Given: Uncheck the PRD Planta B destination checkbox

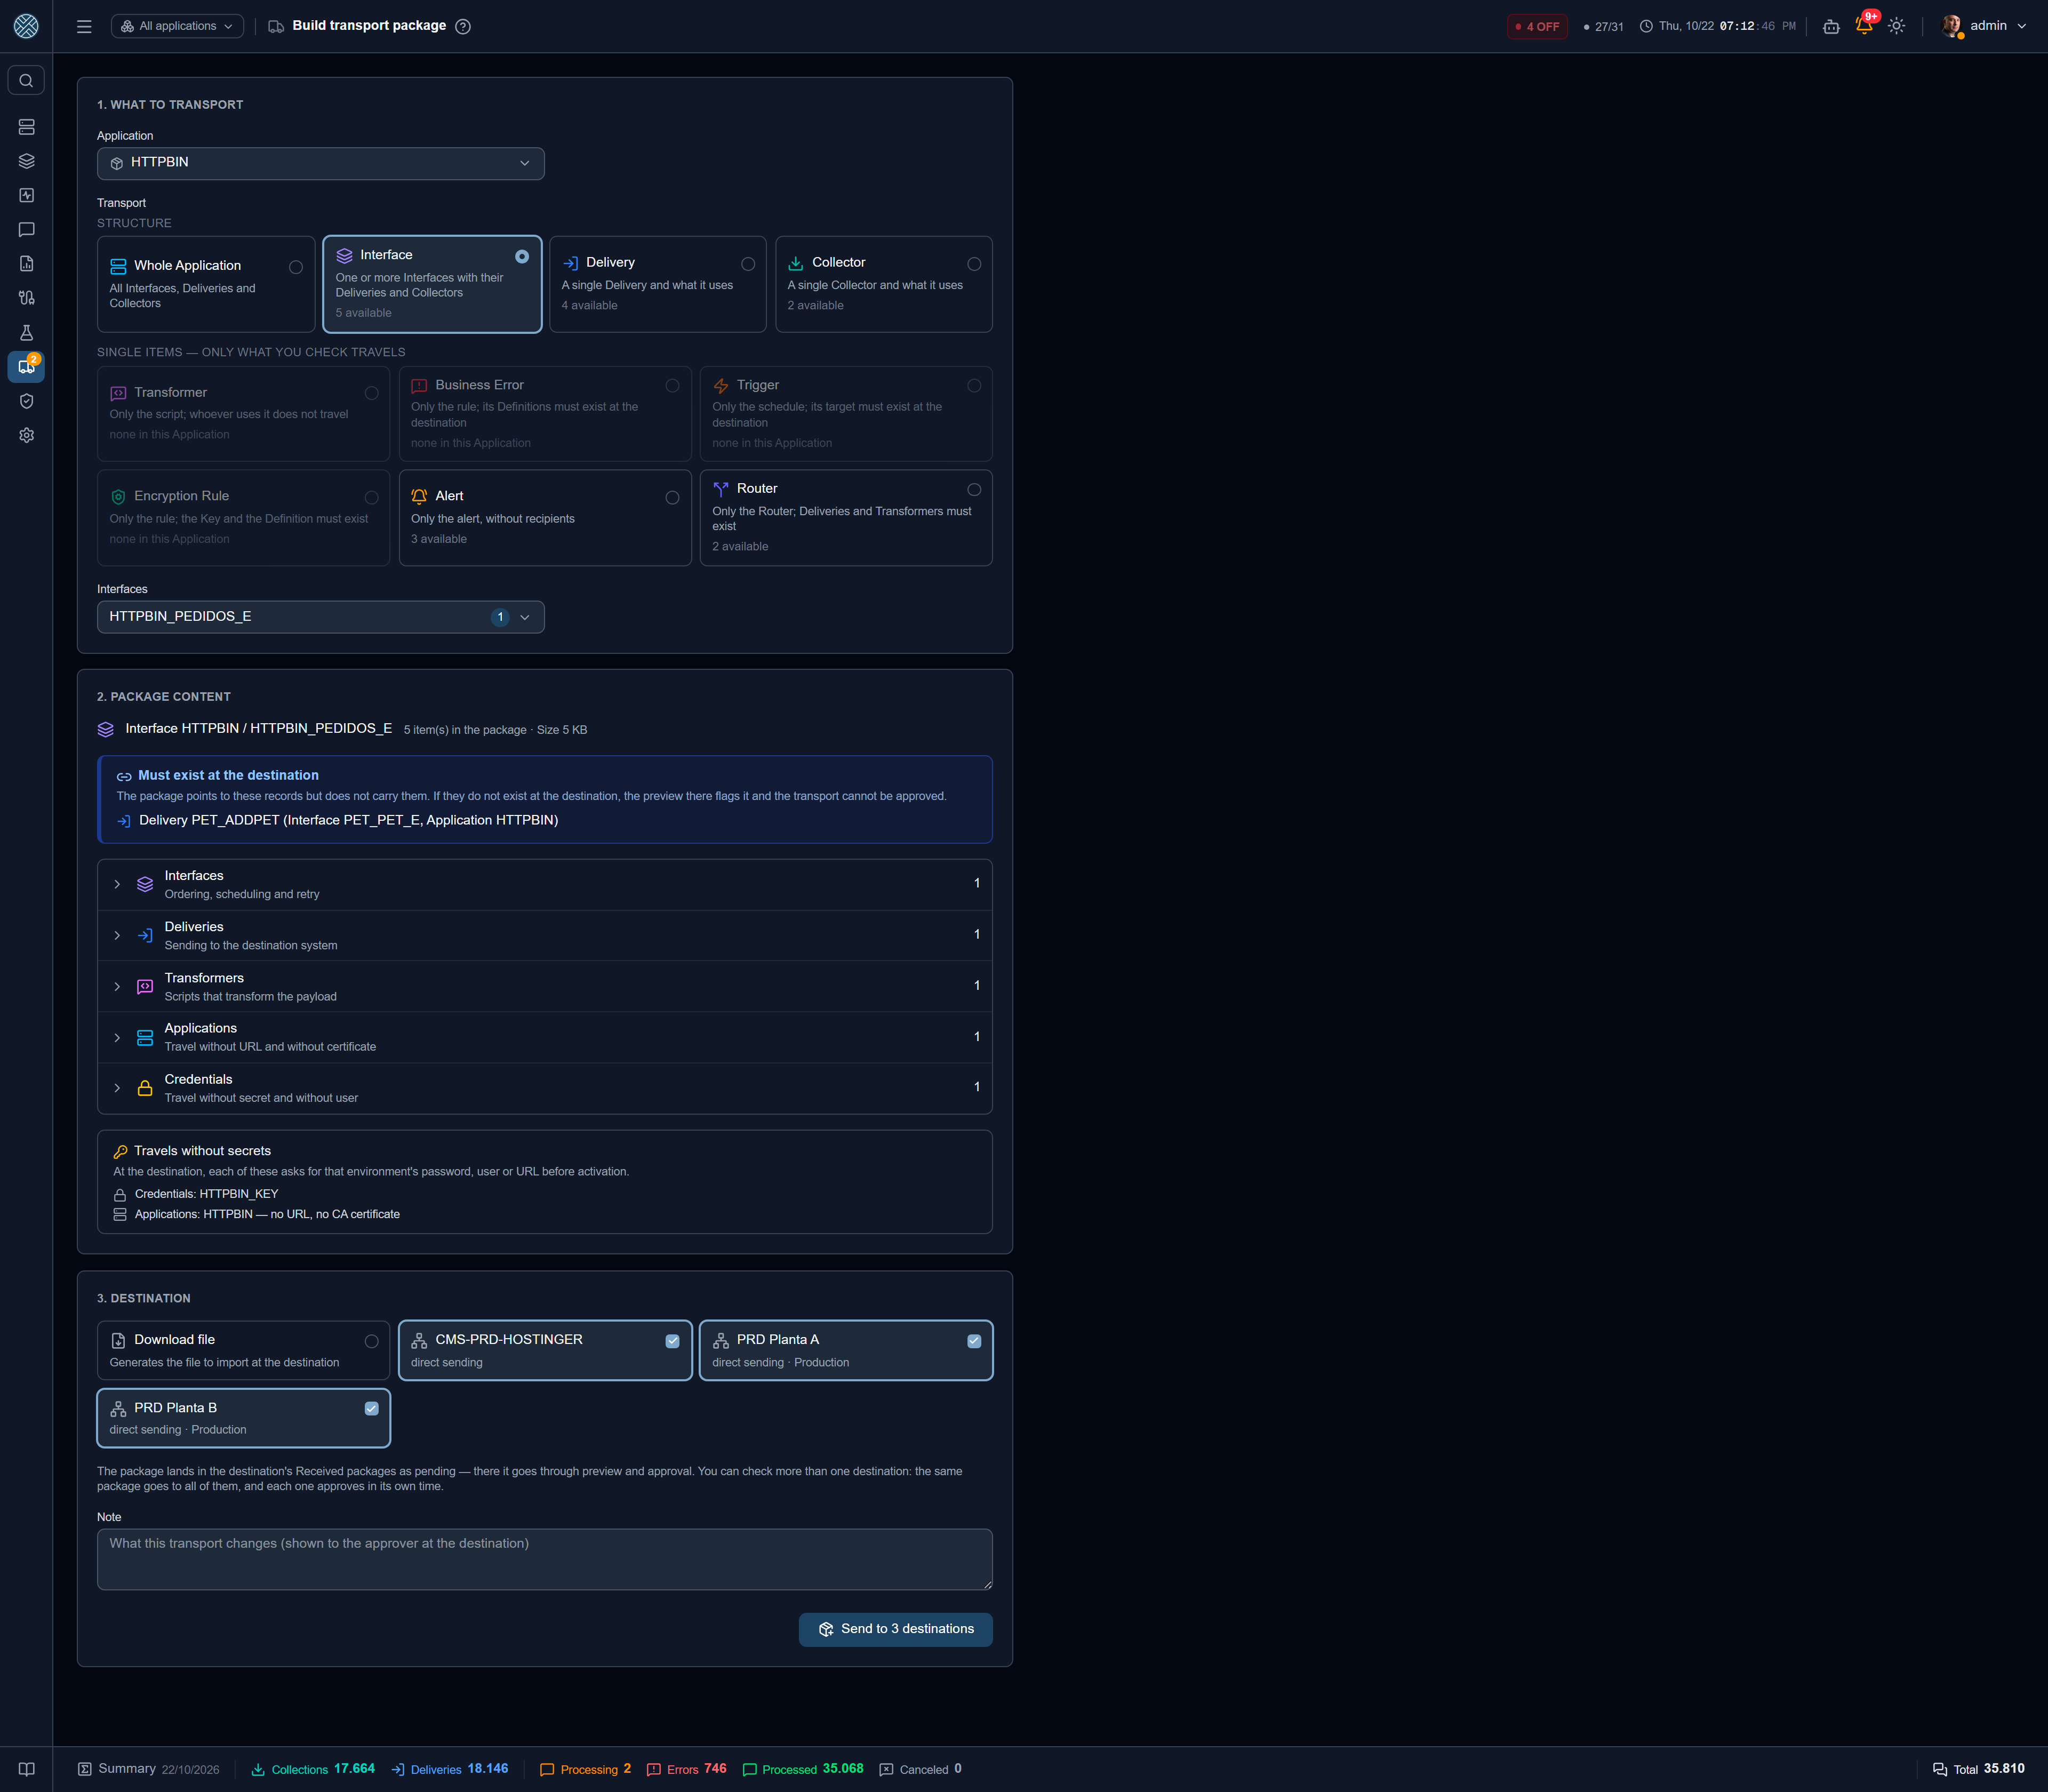Looking at the screenshot, I should tap(371, 1408).
